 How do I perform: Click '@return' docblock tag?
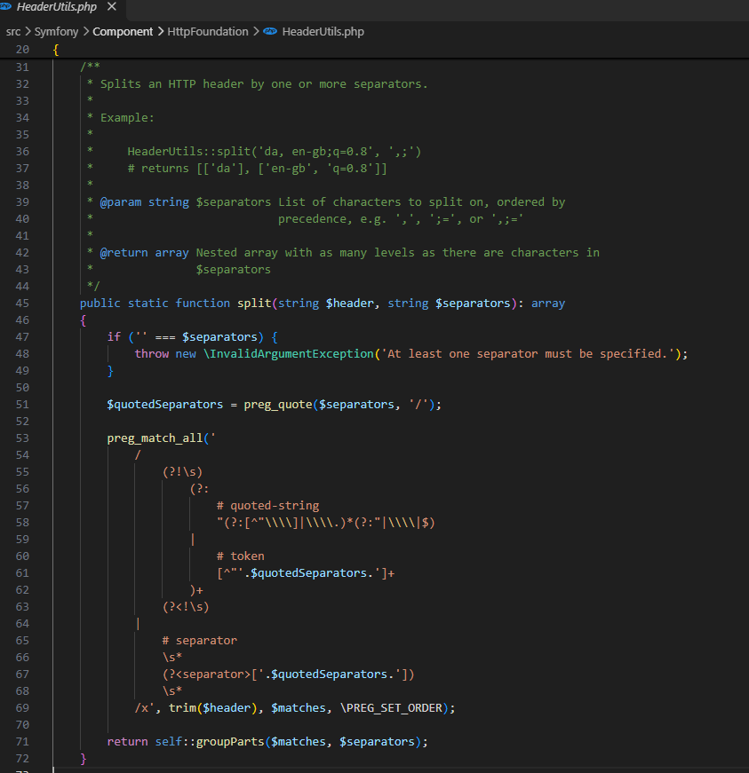tap(124, 253)
